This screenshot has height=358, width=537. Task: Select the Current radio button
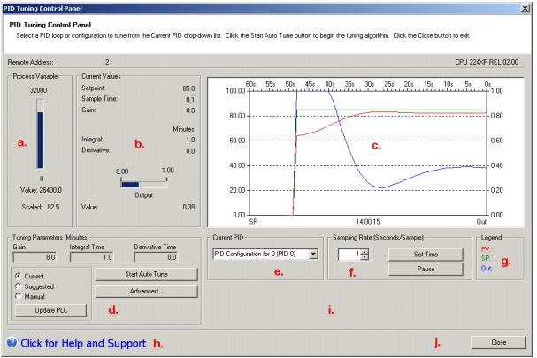coord(19,276)
